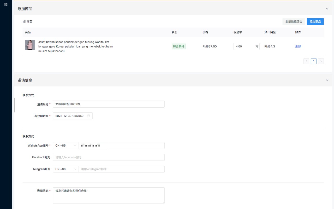Click the vertical scrollbar beside the sidebar
334x209 pixels.
click(15, 105)
